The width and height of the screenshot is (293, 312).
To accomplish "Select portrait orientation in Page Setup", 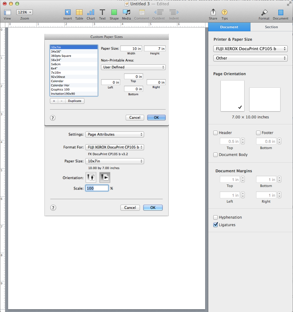I will tap(91, 177).
